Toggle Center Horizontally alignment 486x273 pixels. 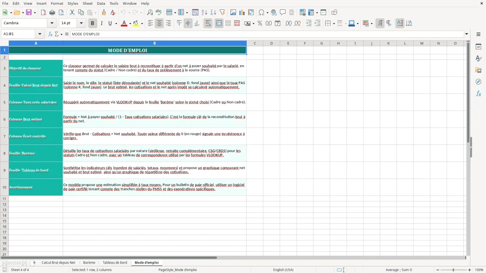click(159, 23)
